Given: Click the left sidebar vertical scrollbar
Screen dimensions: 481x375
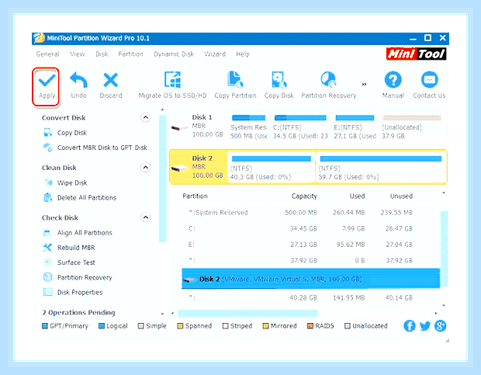Looking at the screenshot, I should (x=163, y=179).
